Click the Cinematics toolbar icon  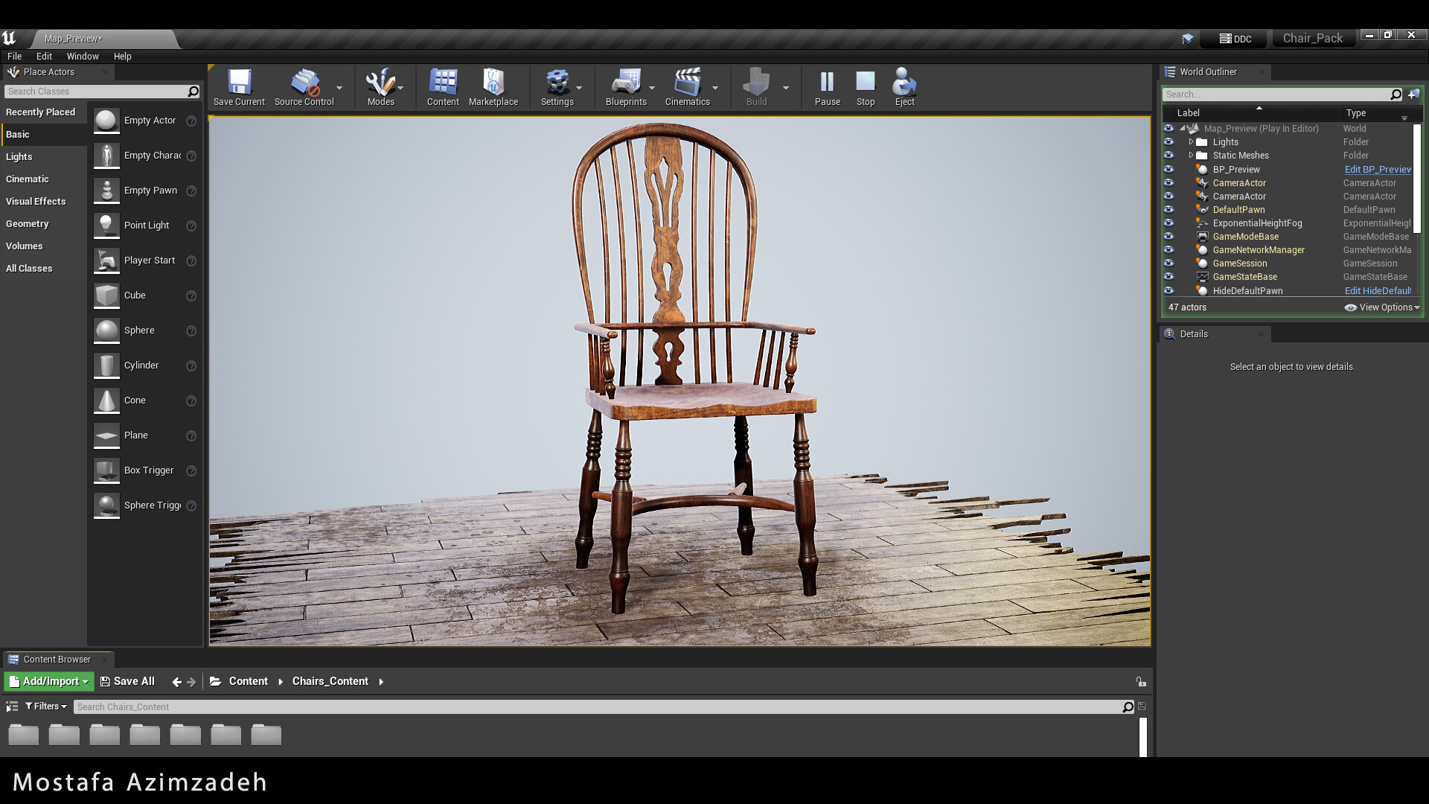pyautogui.click(x=686, y=83)
